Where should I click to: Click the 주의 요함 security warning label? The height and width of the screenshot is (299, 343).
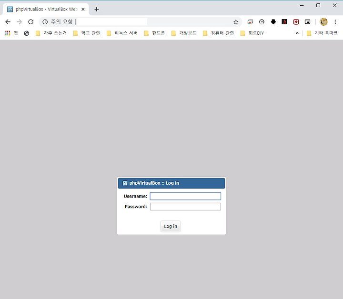click(61, 21)
